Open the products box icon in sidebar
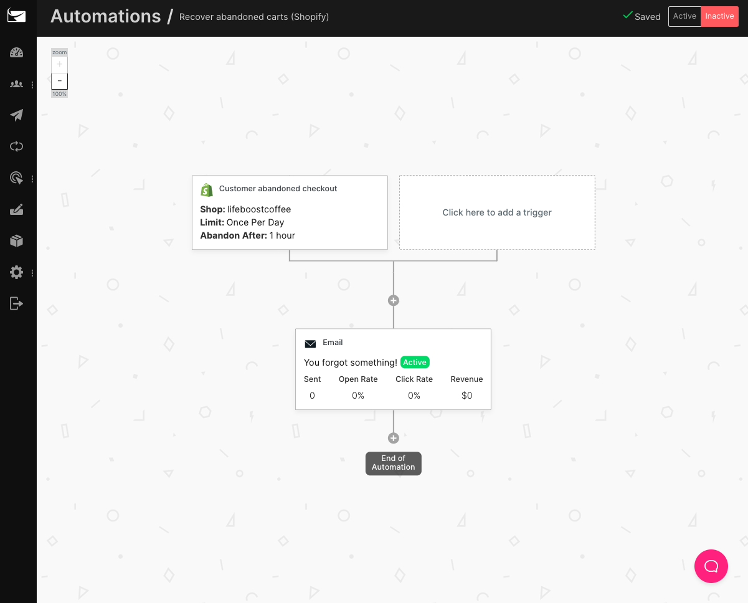This screenshot has width=748, height=603. (17, 241)
